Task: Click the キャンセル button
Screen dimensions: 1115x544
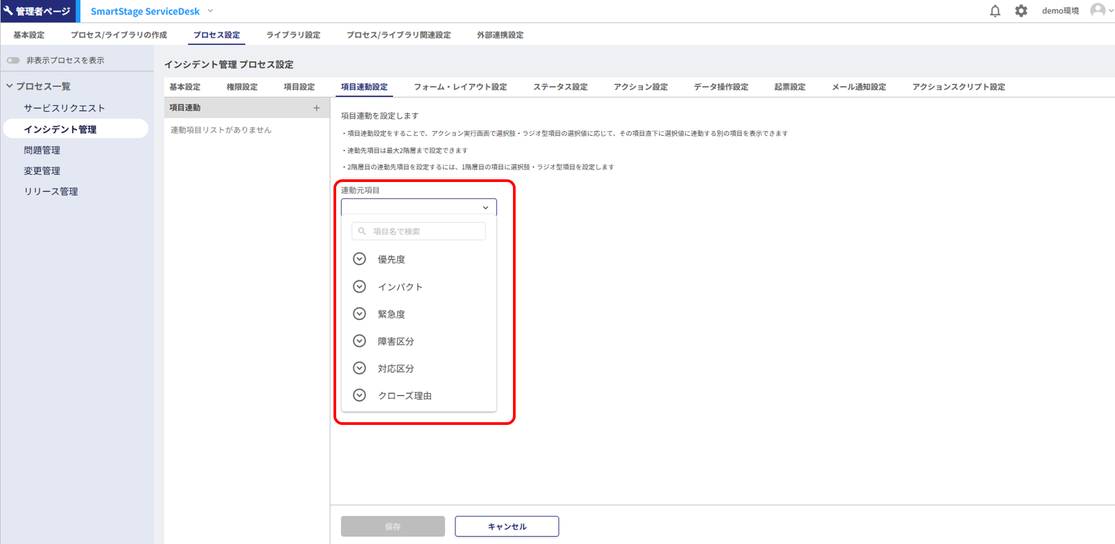Action: coord(507,527)
